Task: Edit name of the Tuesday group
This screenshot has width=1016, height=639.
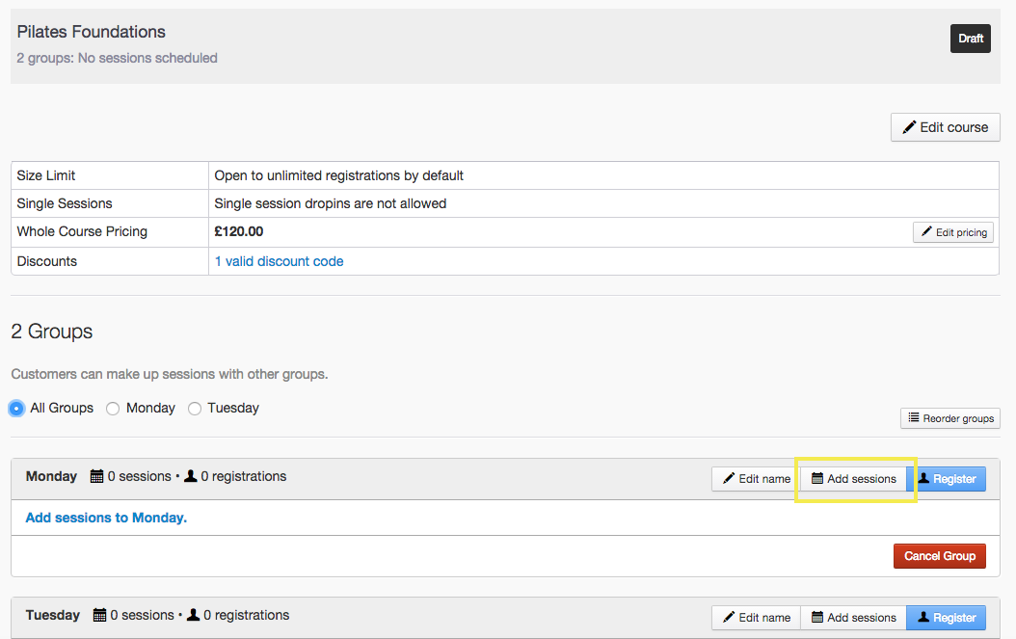Action: point(756,618)
